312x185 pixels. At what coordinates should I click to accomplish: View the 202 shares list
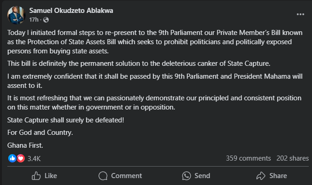[x=292, y=158]
